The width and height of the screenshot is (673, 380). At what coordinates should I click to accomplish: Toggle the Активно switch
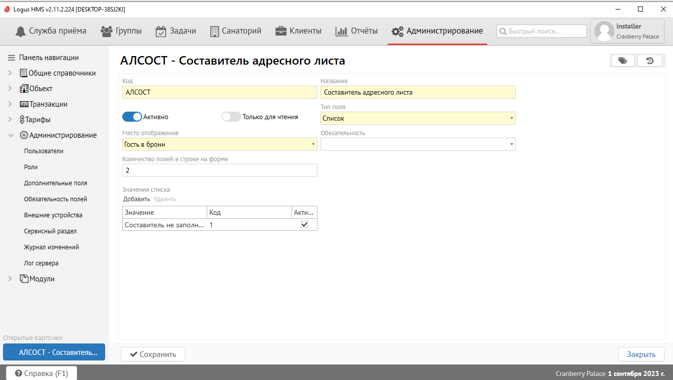click(132, 117)
